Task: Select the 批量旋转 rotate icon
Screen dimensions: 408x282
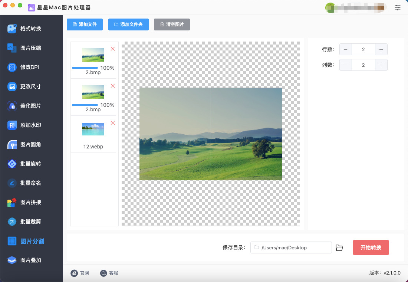Action: click(x=12, y=164)
